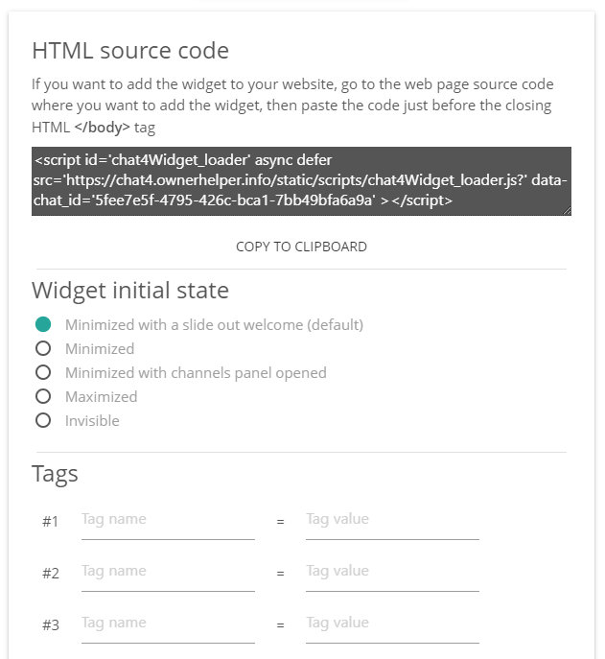Select the #3 Tag name field

click(168, 624)
